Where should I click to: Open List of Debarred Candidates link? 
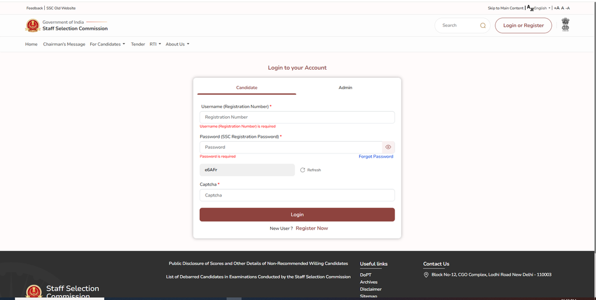pos(258,277)
